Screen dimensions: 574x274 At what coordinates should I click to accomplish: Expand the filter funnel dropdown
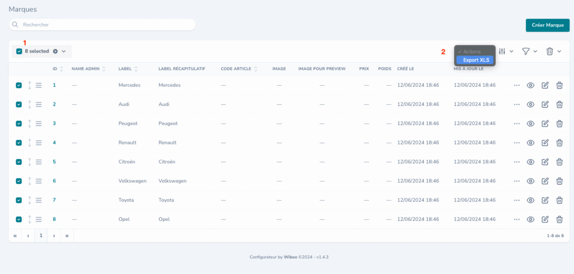point(529,52)
